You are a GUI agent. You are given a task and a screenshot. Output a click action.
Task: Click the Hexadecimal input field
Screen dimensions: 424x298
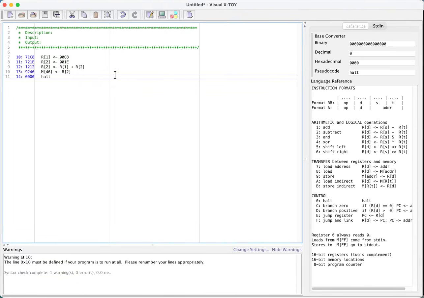click(x=382, y=63)
